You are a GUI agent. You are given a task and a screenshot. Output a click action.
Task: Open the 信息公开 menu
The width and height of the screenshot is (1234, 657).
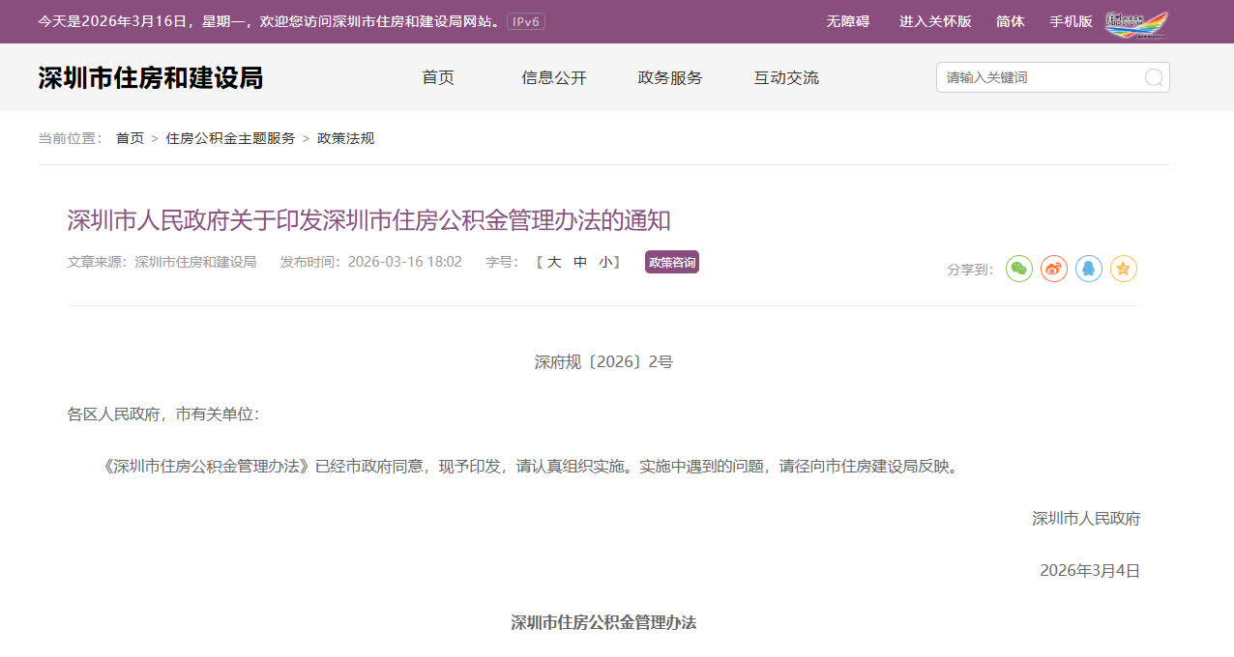[554, 78]
